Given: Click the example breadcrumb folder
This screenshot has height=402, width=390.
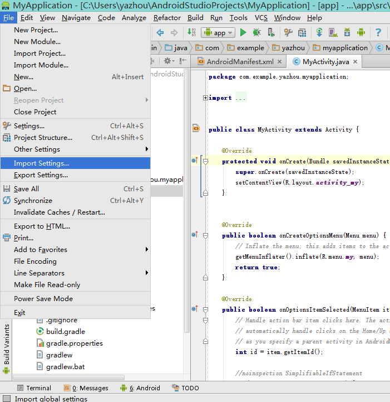Looking at the screenshot, I should click(246, 48).
